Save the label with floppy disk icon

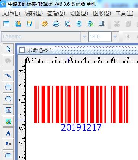29,24
